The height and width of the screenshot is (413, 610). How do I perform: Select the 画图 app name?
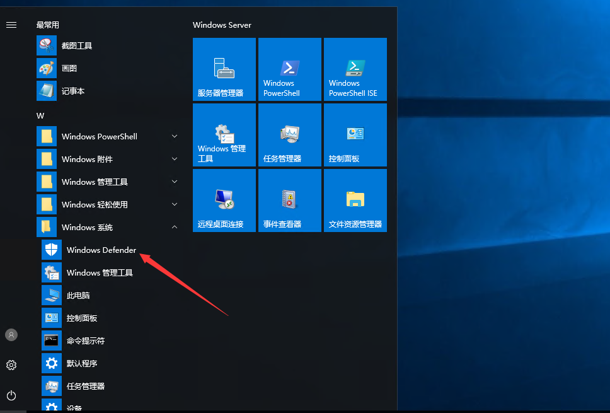(69, 69)
